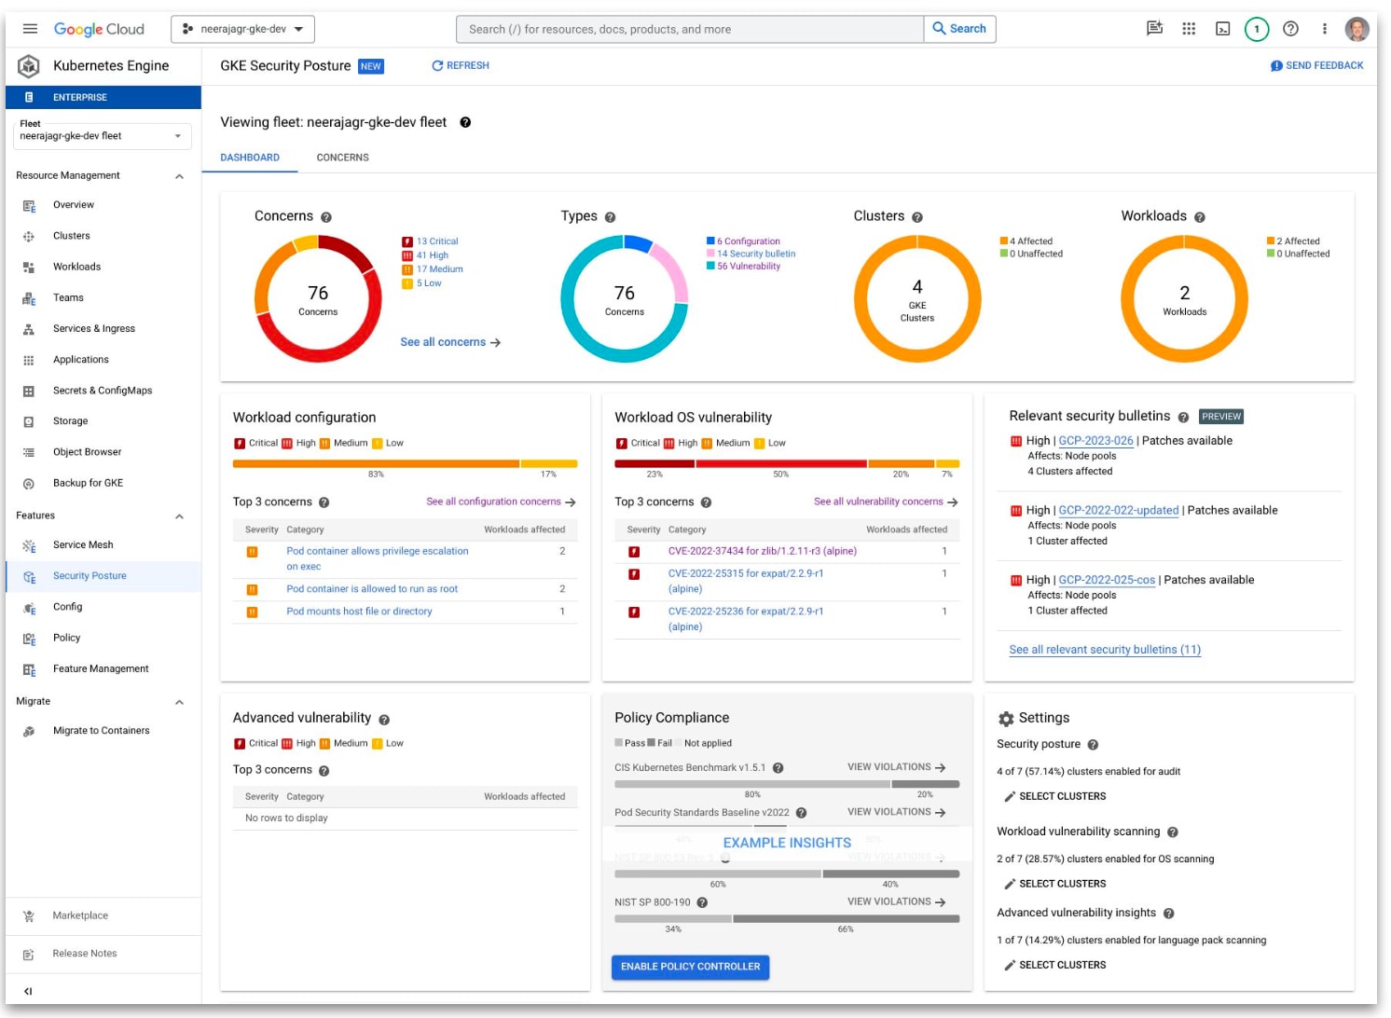This screenshot has height=1018, width=1391.
Task: Open Migrate to Containers in sidebar
Action: (x=103, y=731)
